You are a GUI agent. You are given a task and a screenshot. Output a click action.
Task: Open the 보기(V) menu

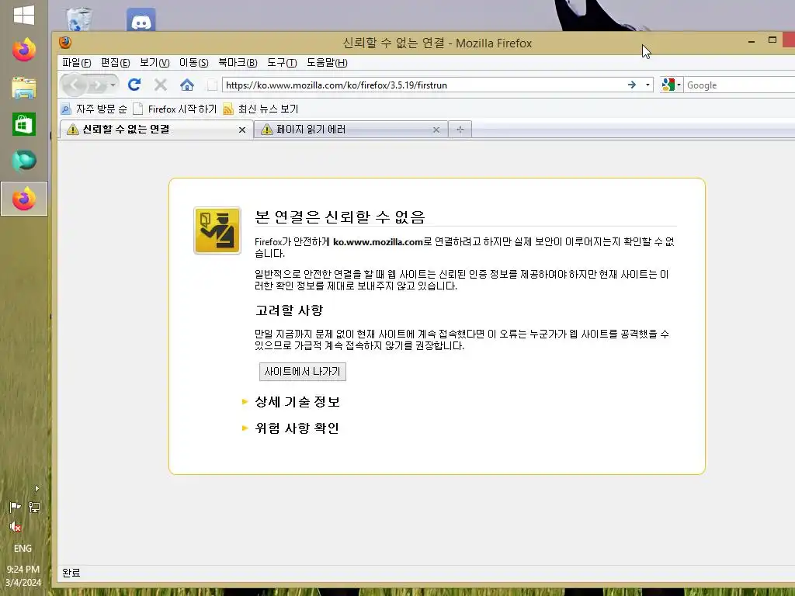point(154,62)
